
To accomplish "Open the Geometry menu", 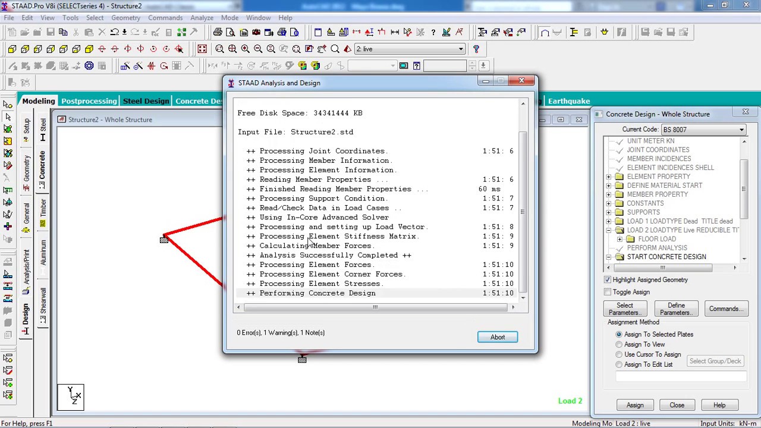I will [x=125, y=18].
